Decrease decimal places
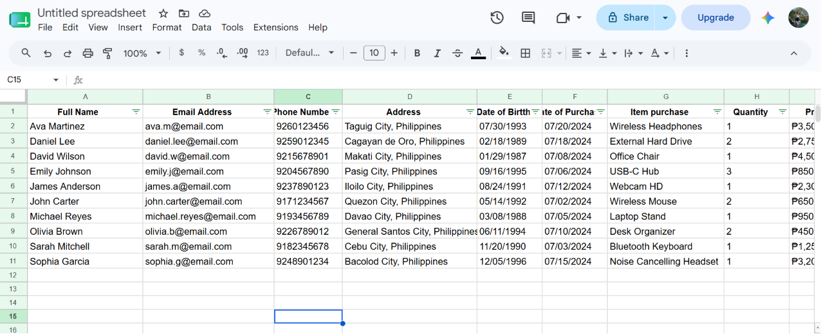821x334 pixels. (222, 53)
